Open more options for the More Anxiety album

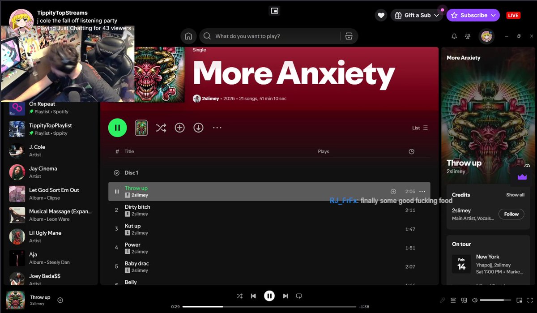click(x=217, y=128)
